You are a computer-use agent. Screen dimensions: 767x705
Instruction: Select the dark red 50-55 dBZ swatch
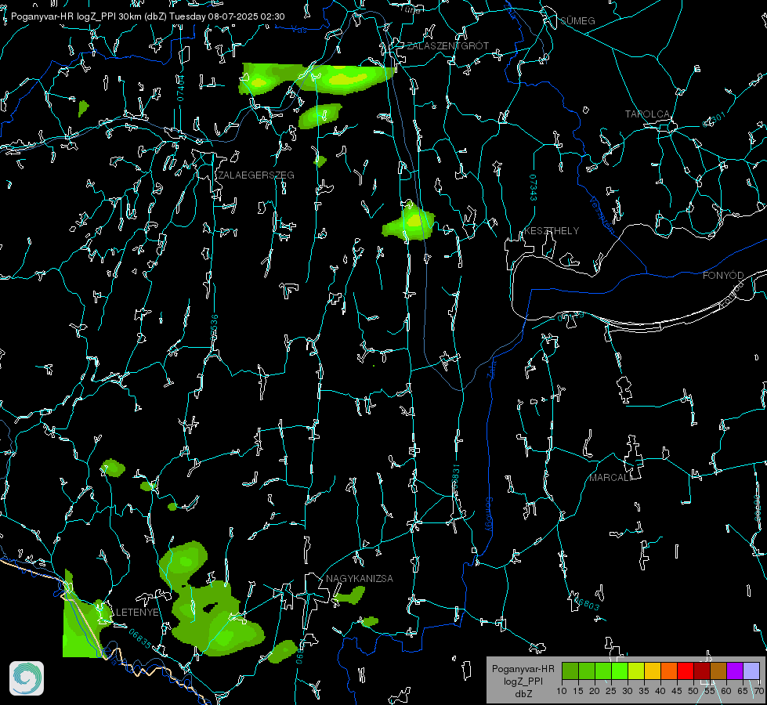[x=702, y=671]
